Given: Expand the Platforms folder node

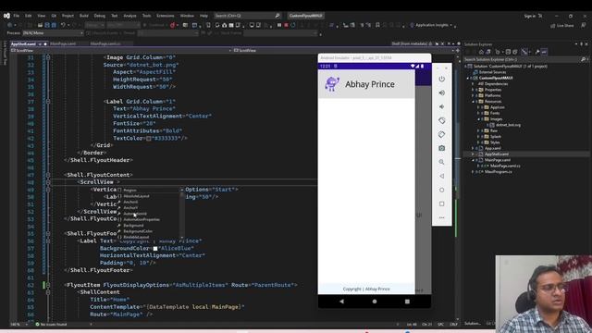Looking at the screenshot, I should pyautogui.click(x=473, y=95).
